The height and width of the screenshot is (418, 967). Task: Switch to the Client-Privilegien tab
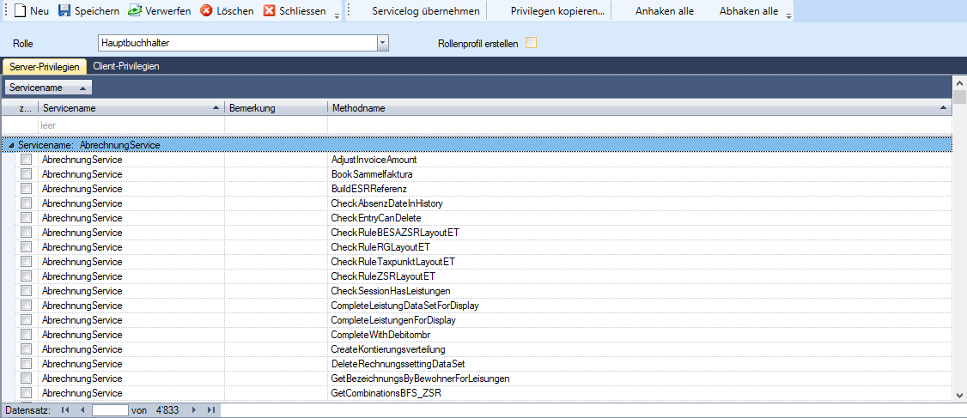(125, 66)
